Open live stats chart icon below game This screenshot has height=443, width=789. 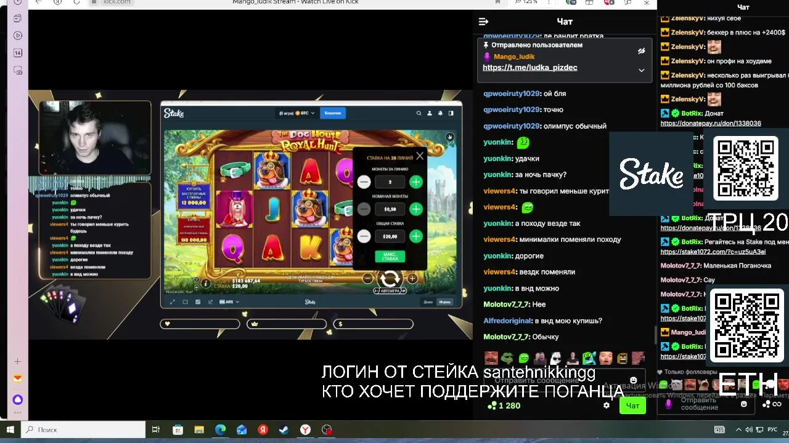[210, 302]
